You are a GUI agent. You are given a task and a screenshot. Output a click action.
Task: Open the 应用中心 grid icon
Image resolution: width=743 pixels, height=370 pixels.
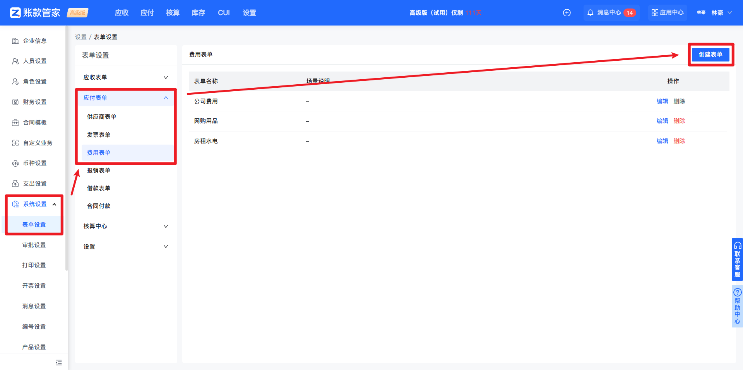coord(655,13)
